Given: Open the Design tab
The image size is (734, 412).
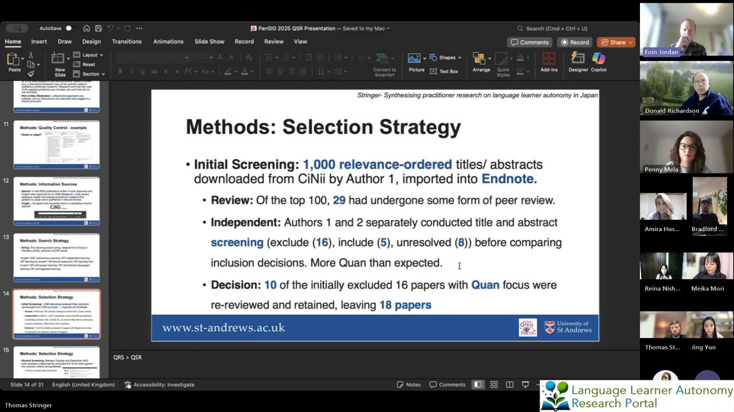Looking at the screenshot, I should 91,42.
